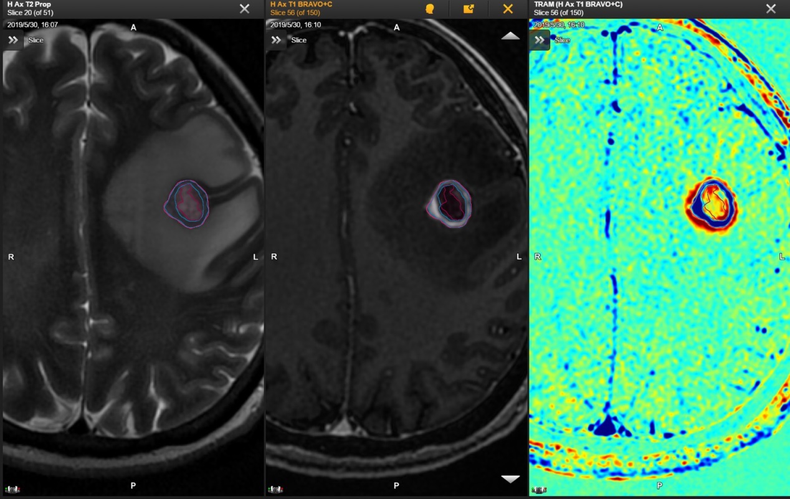Expand the double-chevron menu in T1 BRAVO+C panel

276,40
